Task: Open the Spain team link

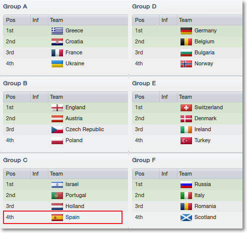Action: click(72, 217)
